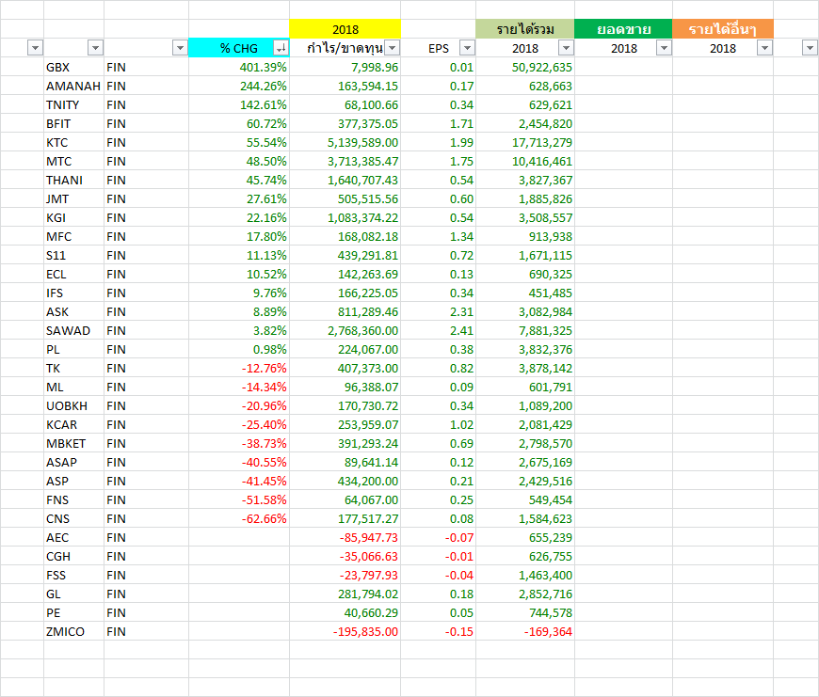The height and width of the screenshot is (697, 819).
Task: Select profit value 2,768,360.00
Action: [345, 331]
